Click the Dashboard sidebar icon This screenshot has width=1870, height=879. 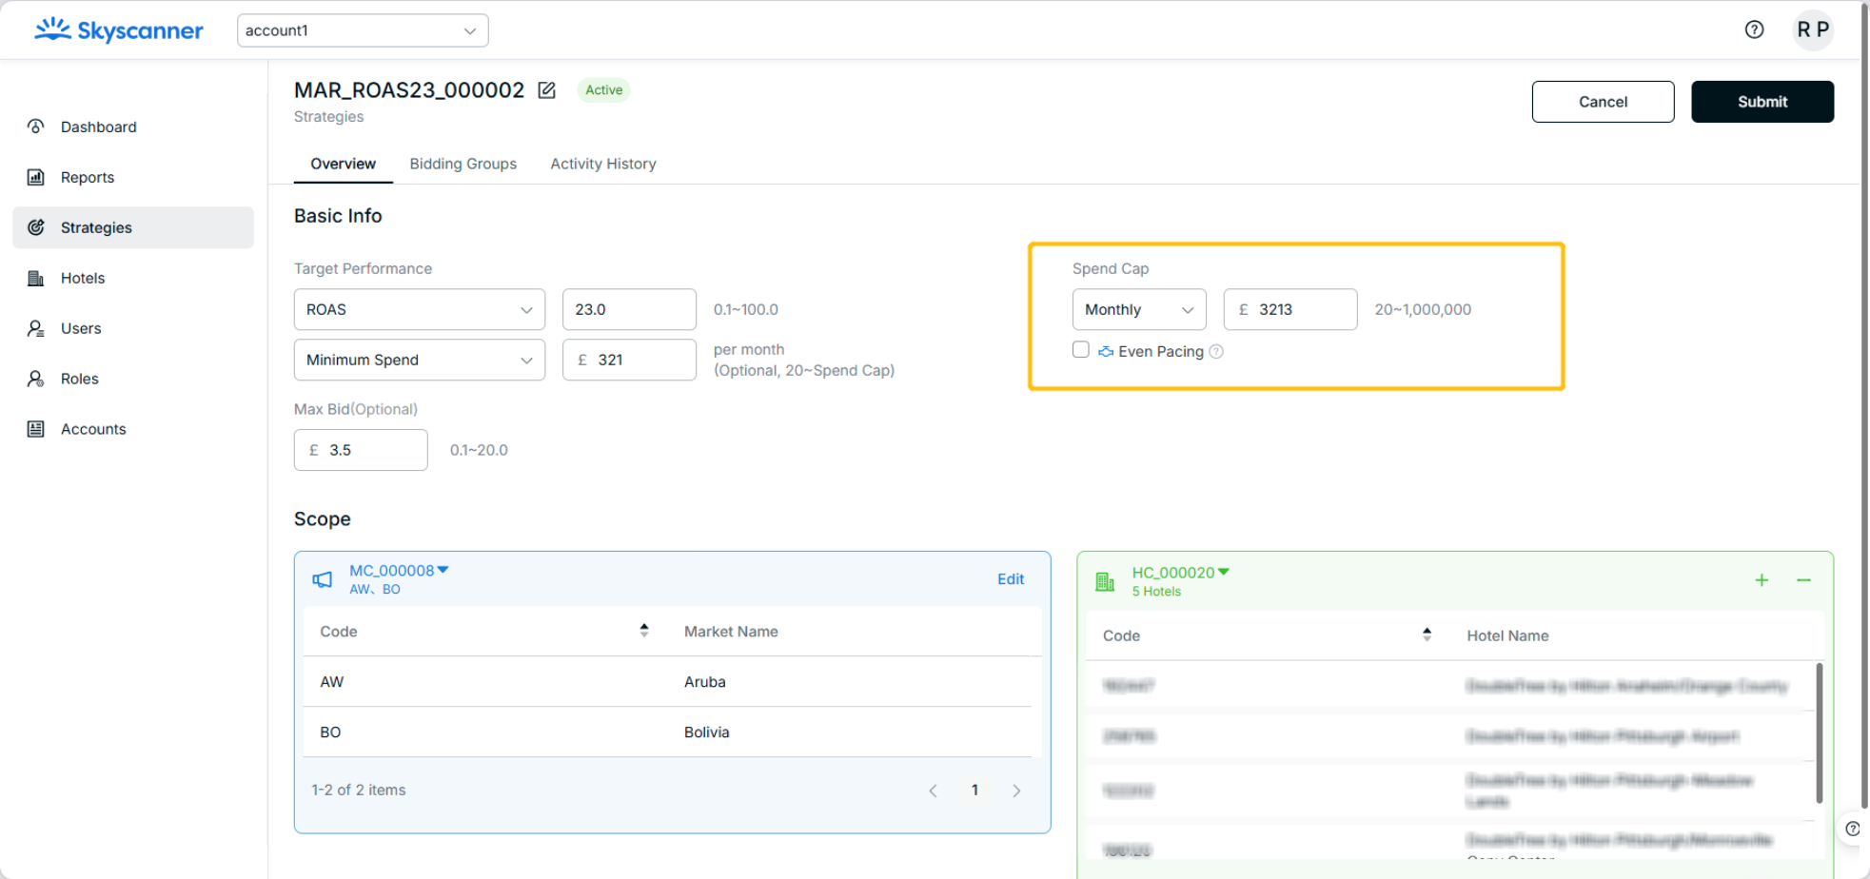click(36, 127)
